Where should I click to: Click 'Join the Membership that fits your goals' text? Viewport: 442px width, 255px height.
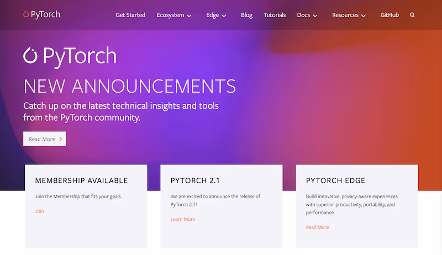[78, 196]
